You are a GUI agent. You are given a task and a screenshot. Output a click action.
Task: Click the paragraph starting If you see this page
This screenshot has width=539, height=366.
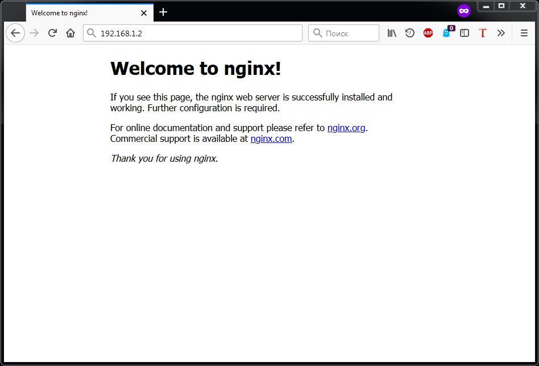tap(251, 103)
